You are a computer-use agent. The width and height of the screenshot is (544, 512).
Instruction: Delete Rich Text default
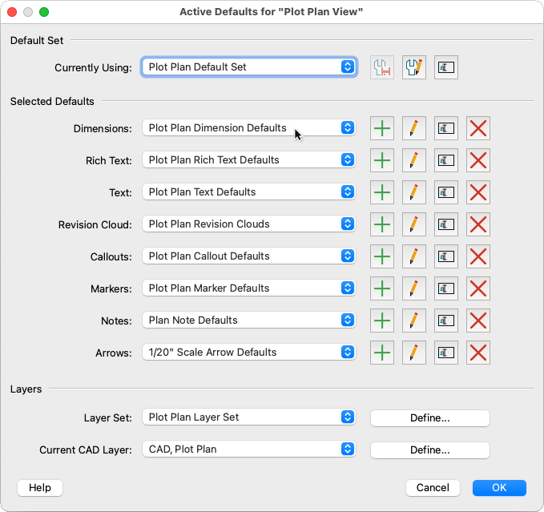tap(478, 160)
